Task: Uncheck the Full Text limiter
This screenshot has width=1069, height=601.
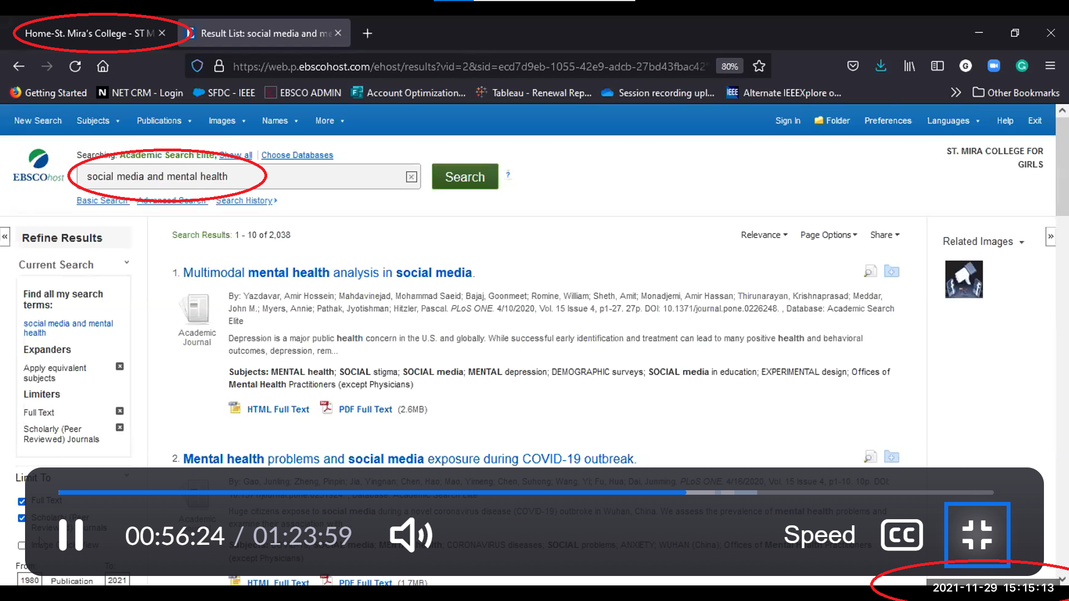Action: tap(22, 501)
